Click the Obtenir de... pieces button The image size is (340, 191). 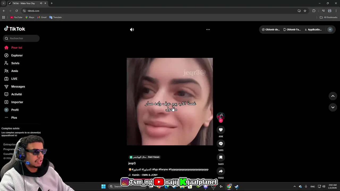point(271,29)
